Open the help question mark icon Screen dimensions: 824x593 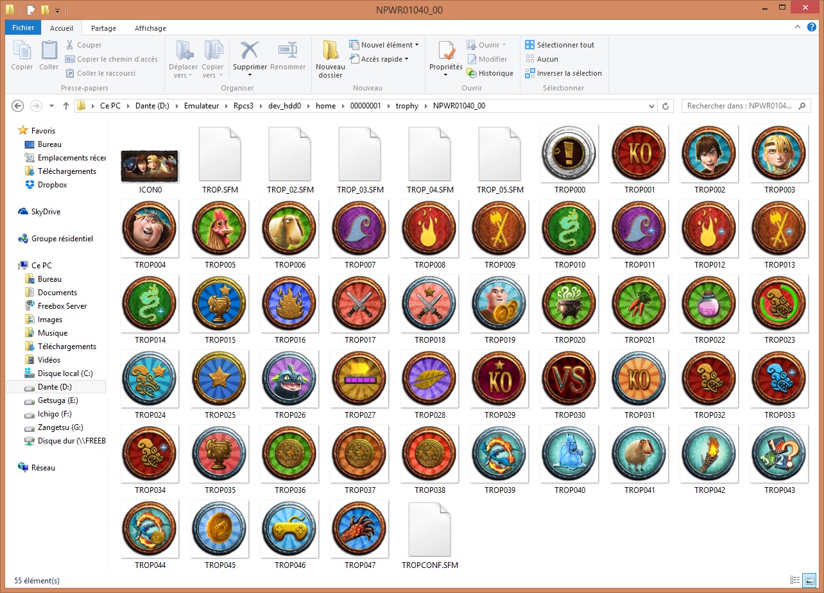(812, 28)
